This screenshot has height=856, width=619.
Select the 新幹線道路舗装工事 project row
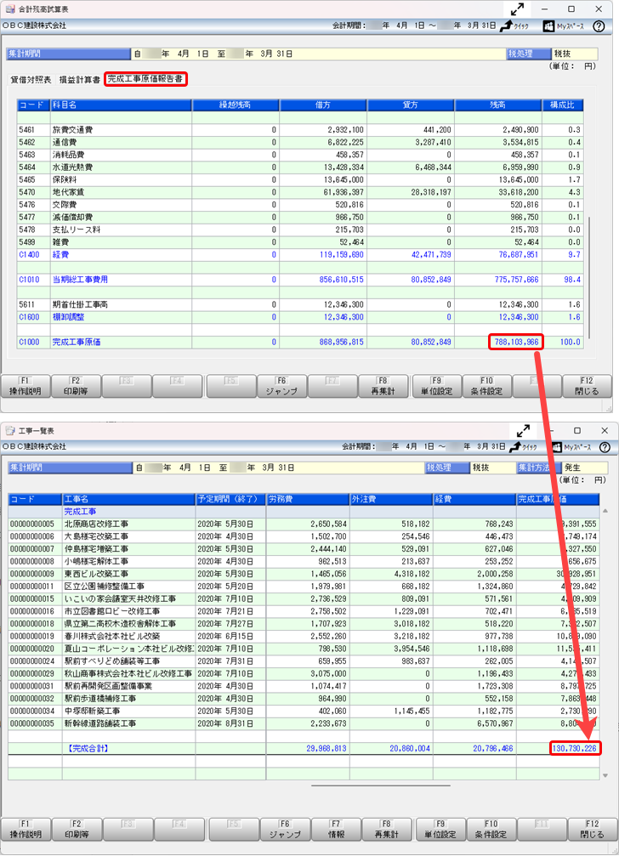click(x=304, y=724)
